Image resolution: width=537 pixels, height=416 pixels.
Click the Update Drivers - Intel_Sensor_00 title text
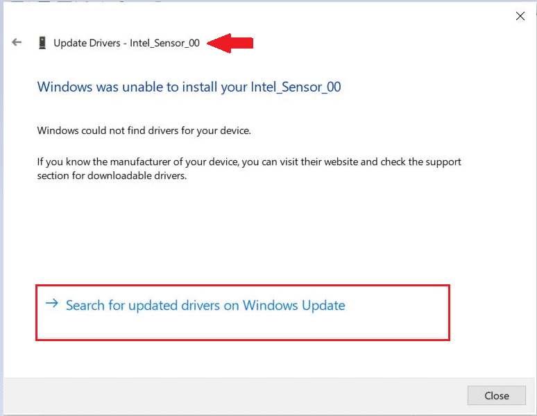click(126, 43)
